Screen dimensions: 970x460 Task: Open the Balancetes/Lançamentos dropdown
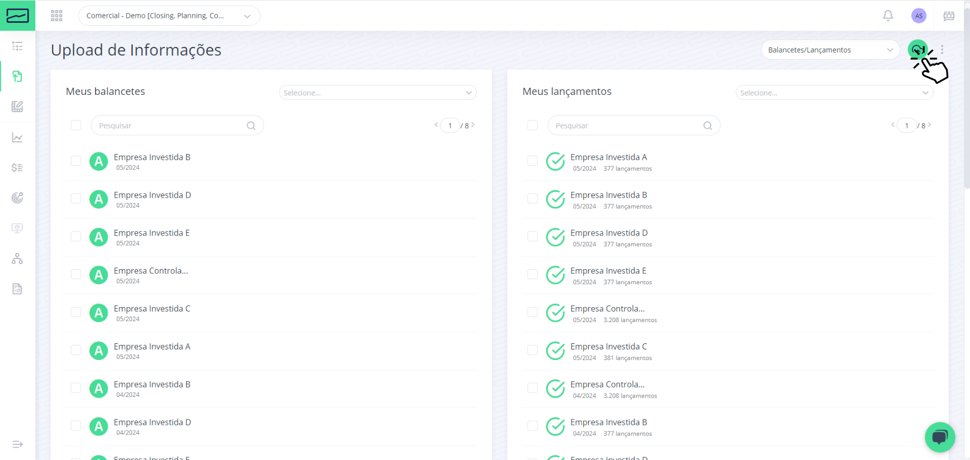[x=830, y=50]
